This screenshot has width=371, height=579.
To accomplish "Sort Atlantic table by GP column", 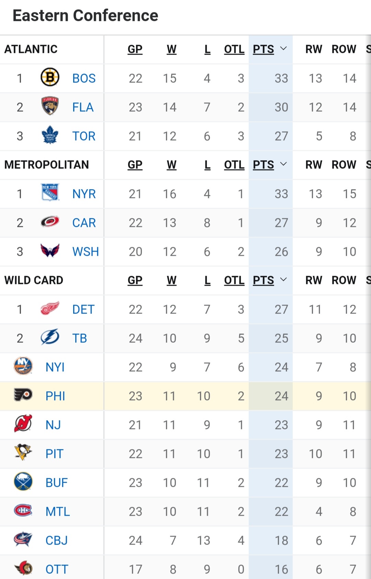I will (135, 49).
